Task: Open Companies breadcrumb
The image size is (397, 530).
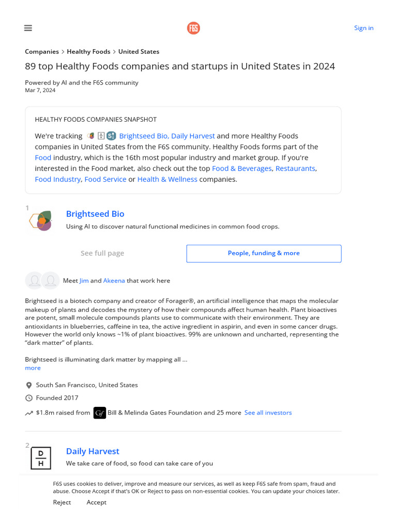Action: pyautogui.click(x=42, y=51)
